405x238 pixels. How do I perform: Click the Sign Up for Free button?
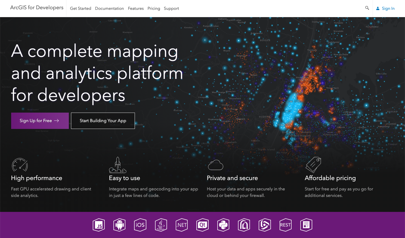point(40,121)
